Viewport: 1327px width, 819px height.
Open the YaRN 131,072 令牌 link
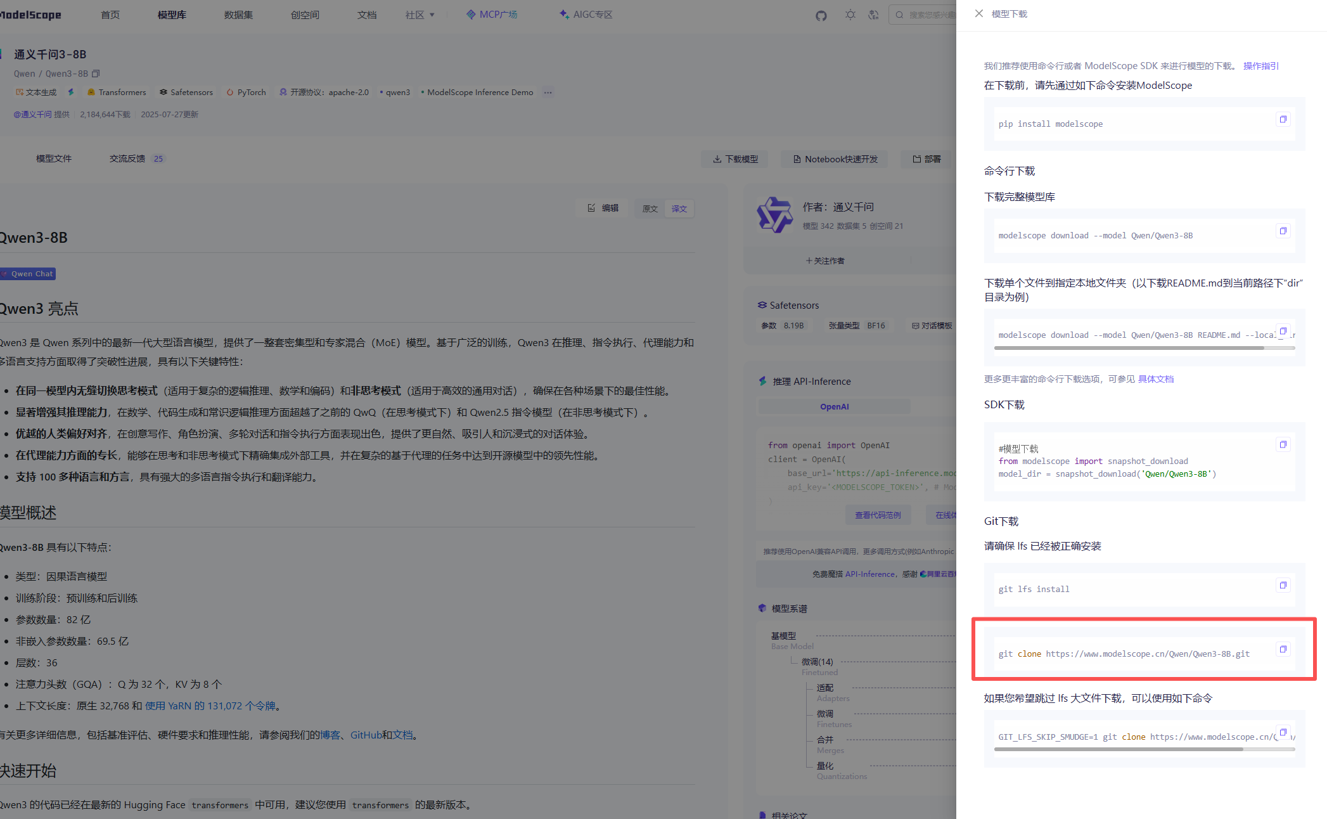[210, 706]
